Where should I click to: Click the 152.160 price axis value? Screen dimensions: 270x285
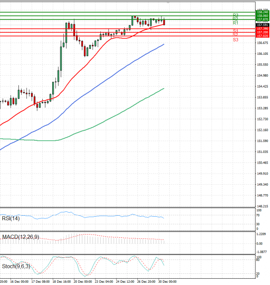coord(262,130)
